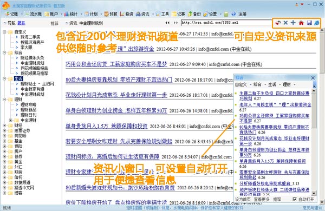325x211 pixels.
Task: Close the 综合 news popup window
Action: (x=313, y=78)
